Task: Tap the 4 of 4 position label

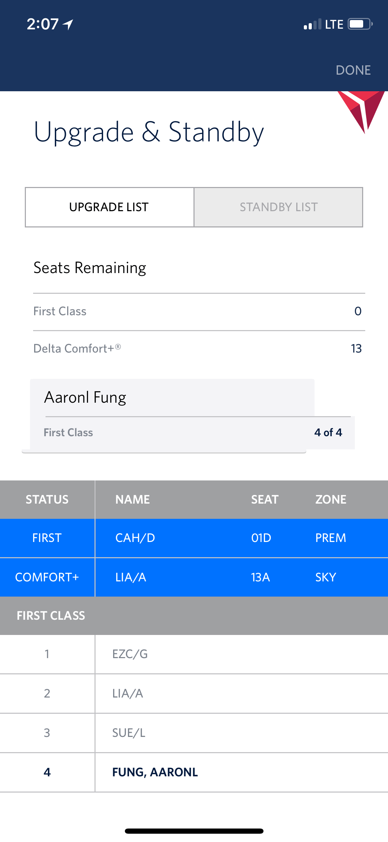Action: tap(328, 432)
